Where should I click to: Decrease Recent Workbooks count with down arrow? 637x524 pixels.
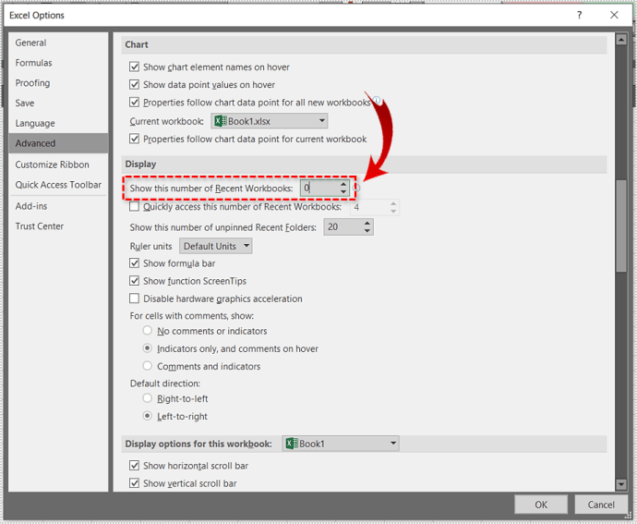tap(343, 192)
